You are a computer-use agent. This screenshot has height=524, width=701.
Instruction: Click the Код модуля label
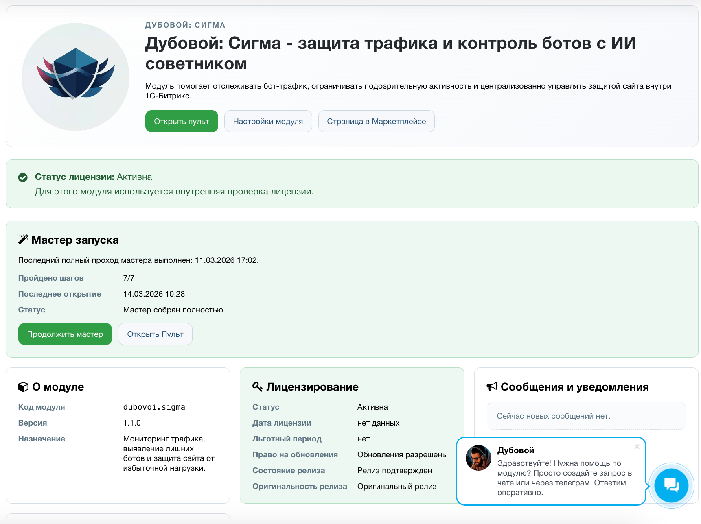(42, 407)
